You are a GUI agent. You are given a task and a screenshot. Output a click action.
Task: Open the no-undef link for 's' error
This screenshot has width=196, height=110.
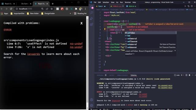76,47
